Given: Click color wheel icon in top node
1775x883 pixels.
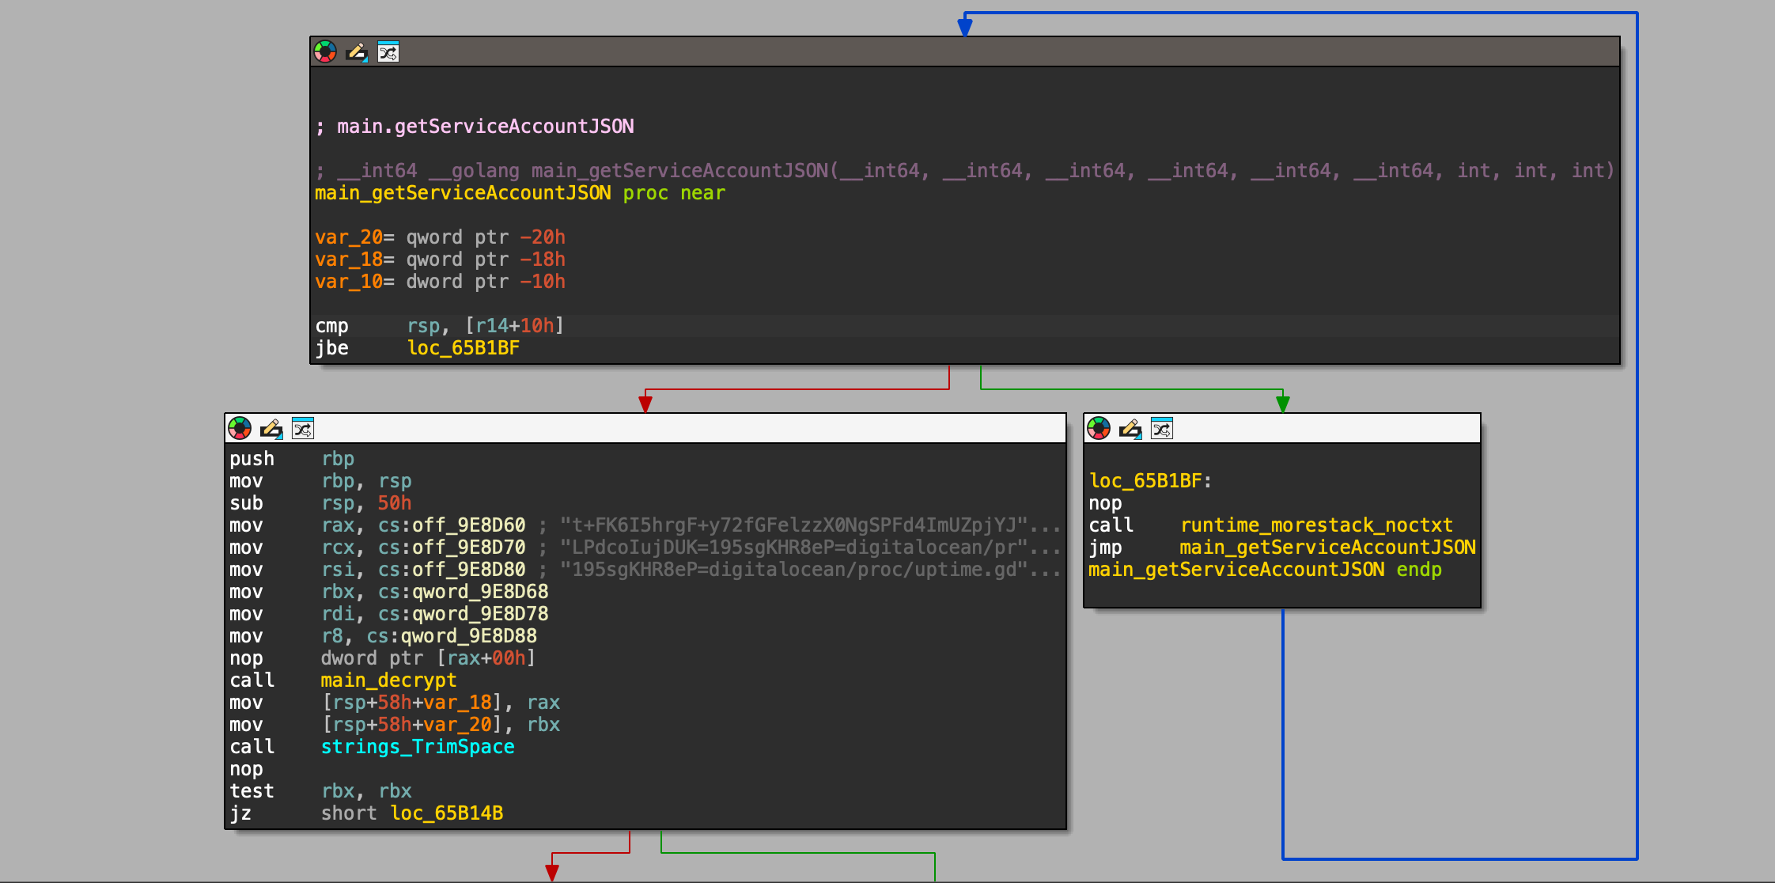Looking at the screenshot, I should [x=325, y=52].
